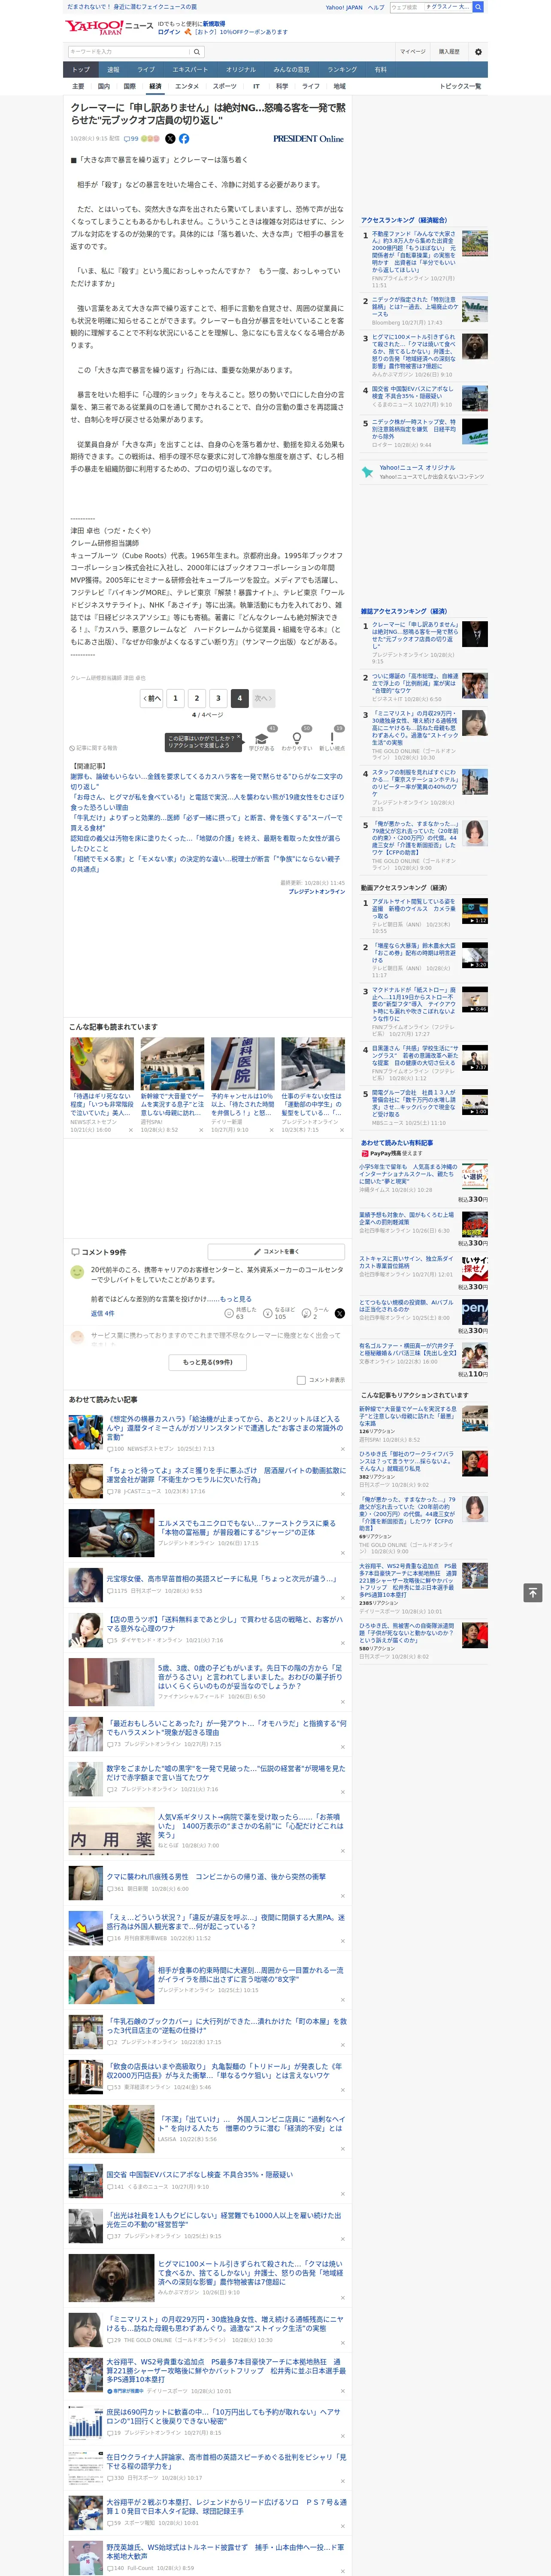The height and width of the screenshot is (2576, 551).
Task: Open related link 「牛乳だけ」よりずっと効果的
Action: [x=207, y=823]
